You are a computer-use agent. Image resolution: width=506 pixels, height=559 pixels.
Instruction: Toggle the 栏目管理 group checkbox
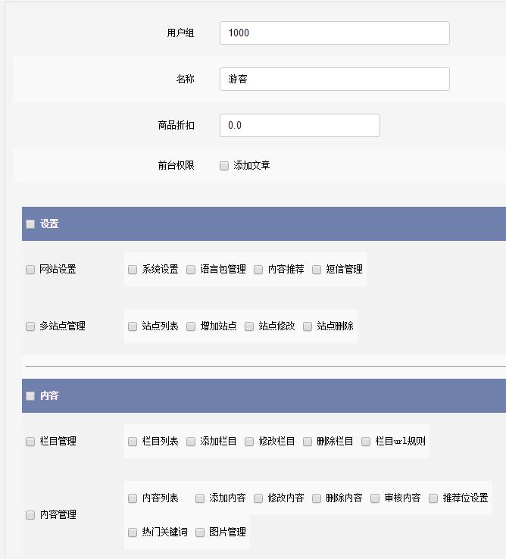(30, 442)
